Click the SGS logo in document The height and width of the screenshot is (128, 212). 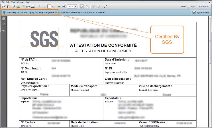[x=43, y=39]
